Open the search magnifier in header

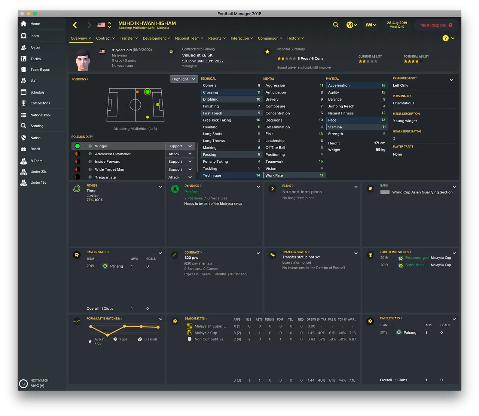pyautogui.click(x=336, y=25)
